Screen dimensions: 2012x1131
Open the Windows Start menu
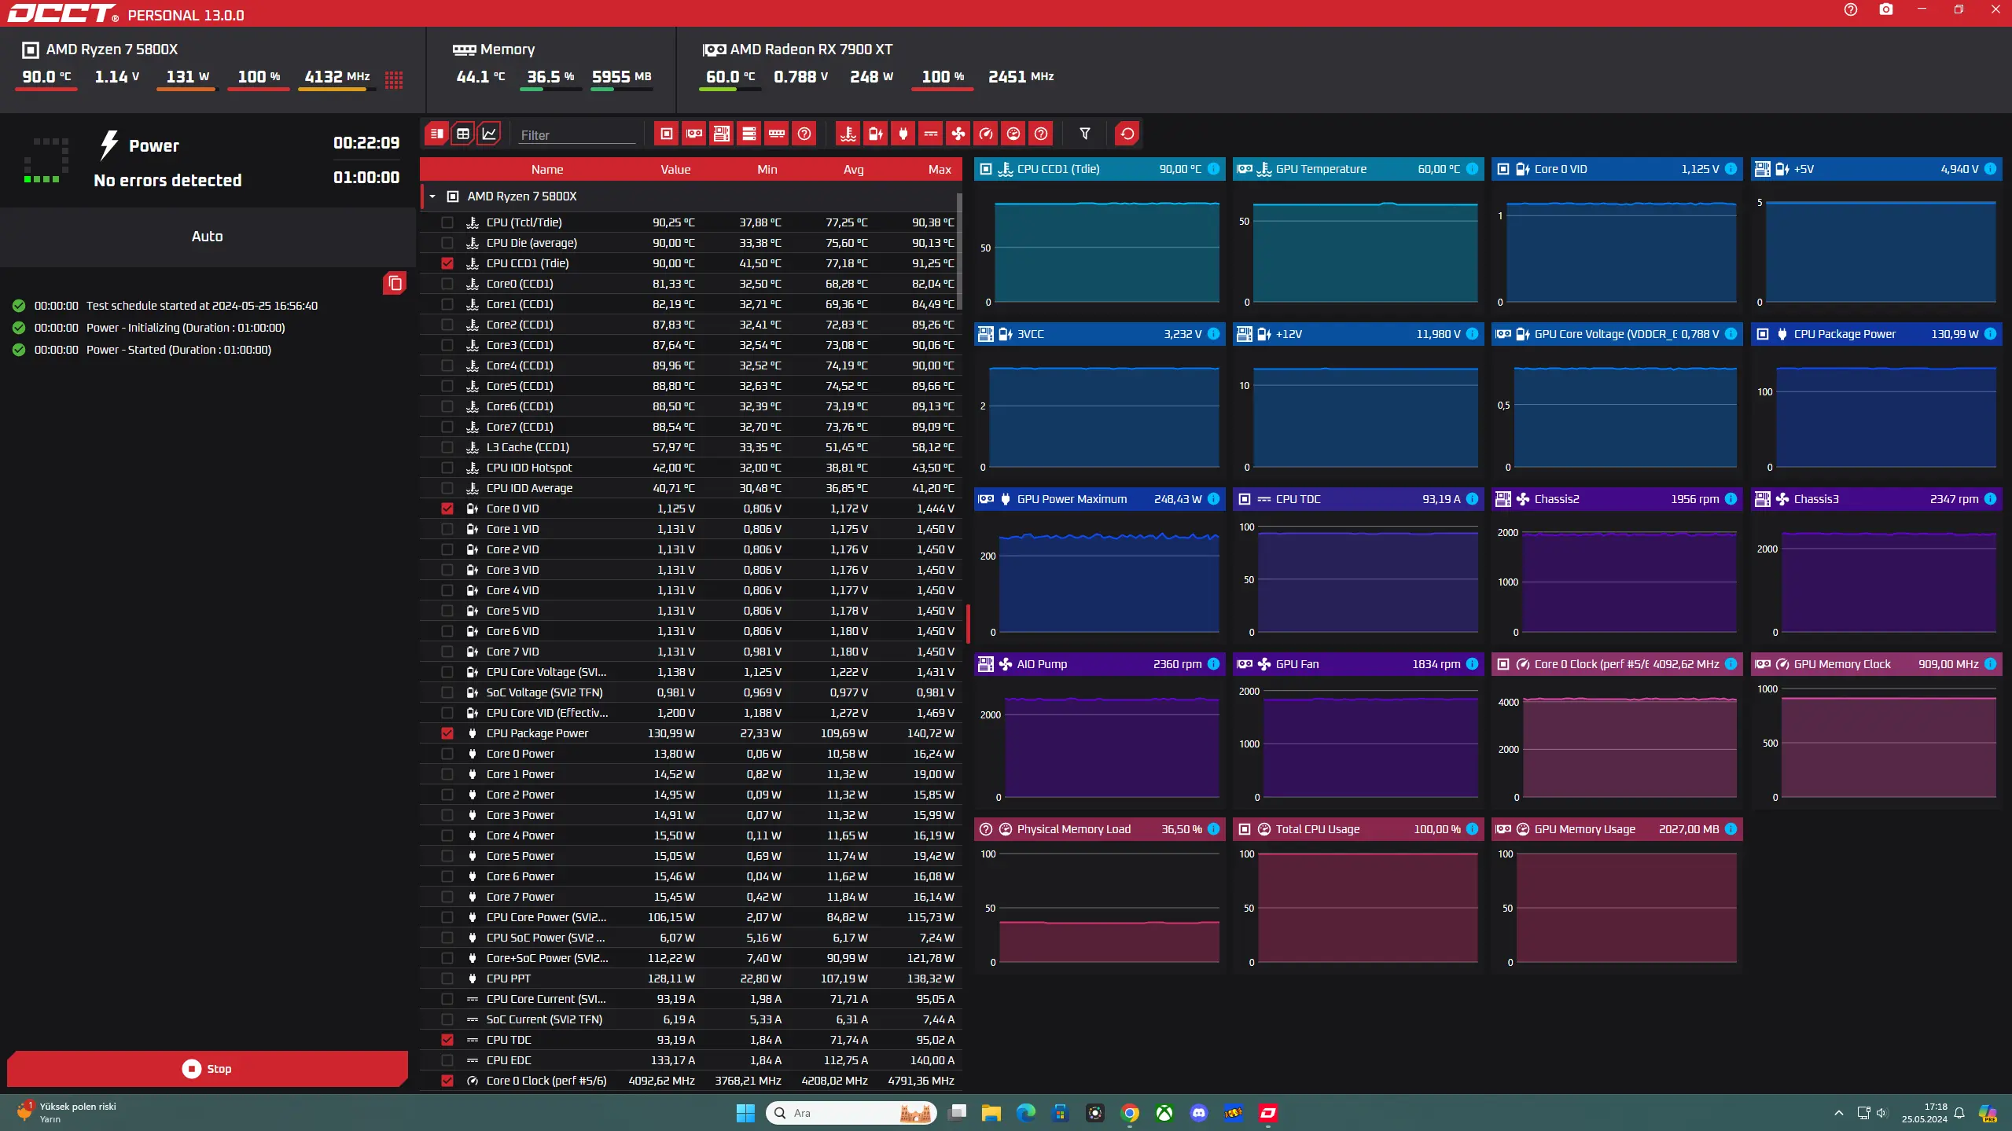[745, 1113]
